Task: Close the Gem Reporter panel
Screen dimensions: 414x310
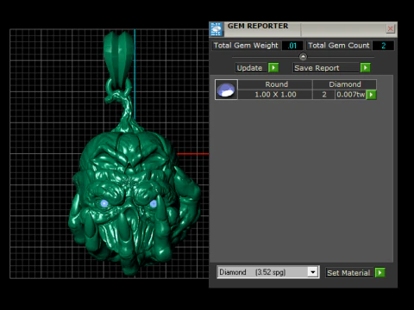Action: [x=390, y=28]
